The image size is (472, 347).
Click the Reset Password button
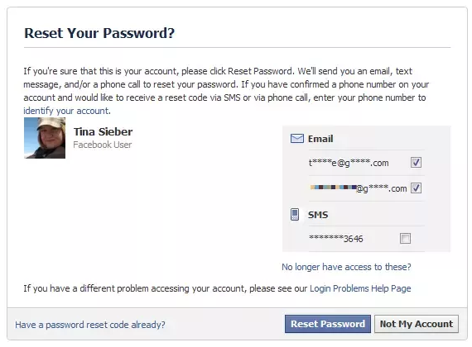point(328,324)
